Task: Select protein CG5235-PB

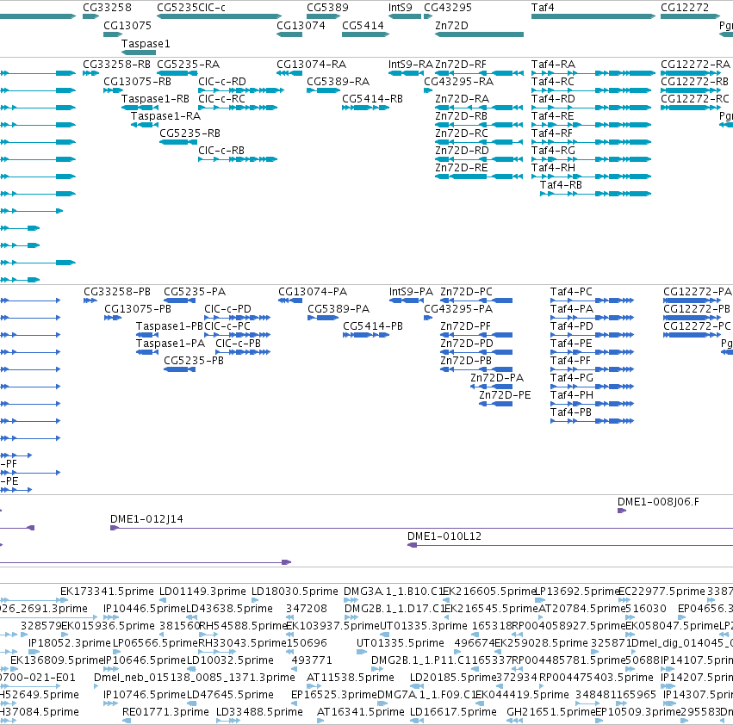Action: pyautogui.click(x=194, y=361)
